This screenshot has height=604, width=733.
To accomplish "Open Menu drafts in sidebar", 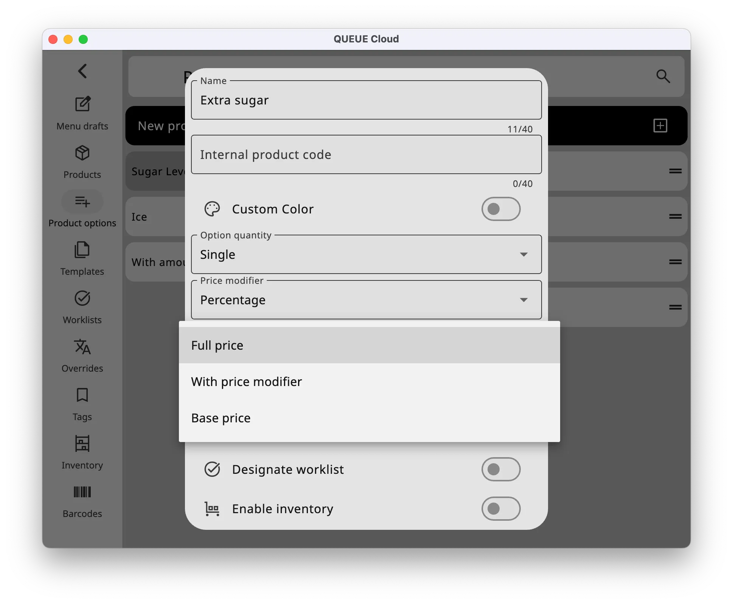I will click(x=82, y=112).
